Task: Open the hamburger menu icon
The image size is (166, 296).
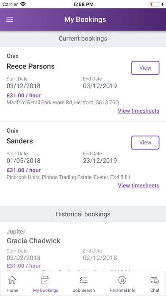Action: pos(10,20)
